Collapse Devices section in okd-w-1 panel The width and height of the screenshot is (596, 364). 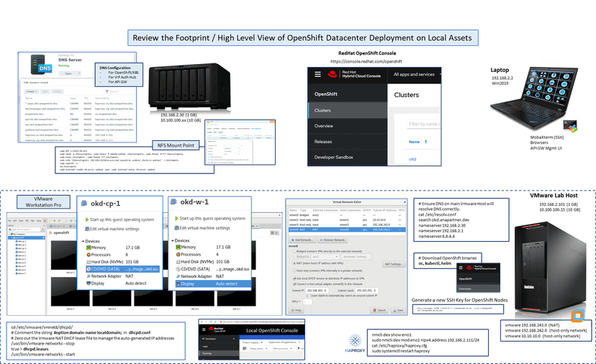click(173, 240)
